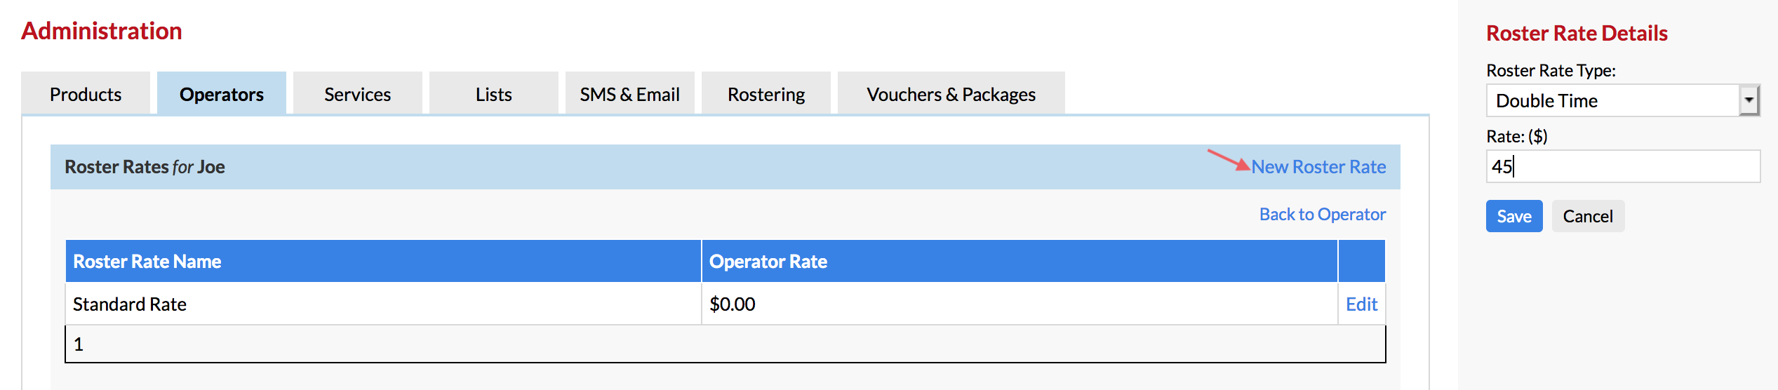Viewport: 1778px width, 390px height.
Task: Select the Operators tab
Action: point(222,93)
